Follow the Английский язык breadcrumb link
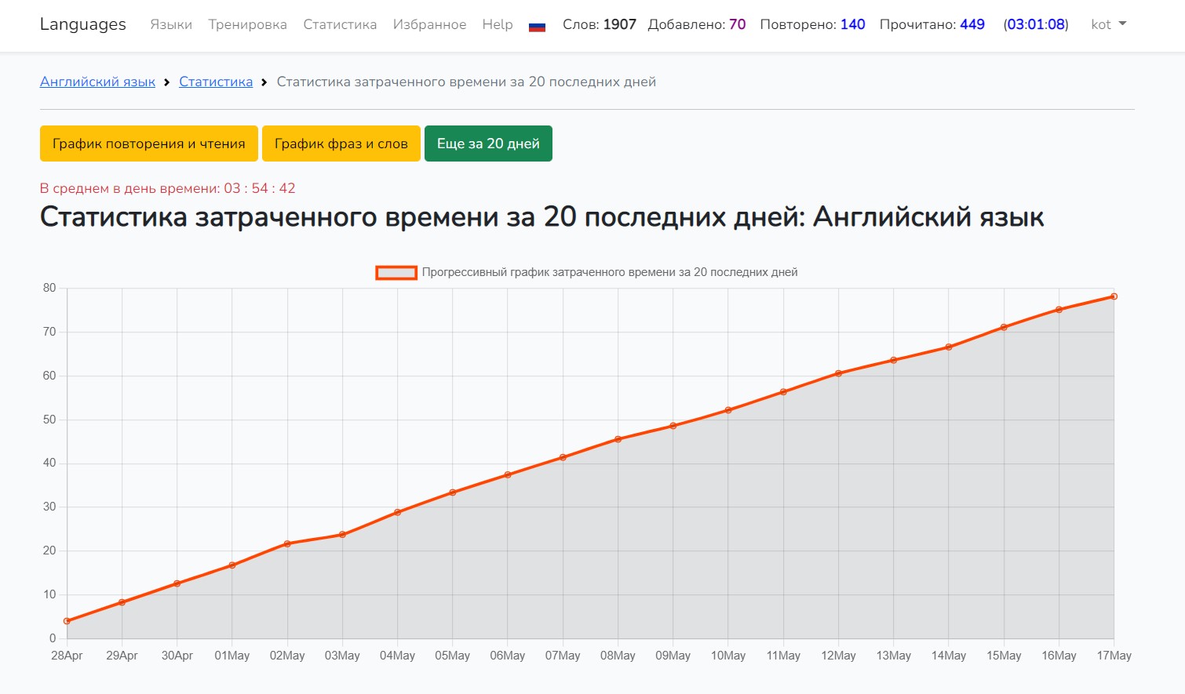 97,82
